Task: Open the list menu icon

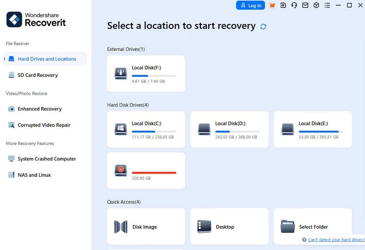Action: pos(327,5)
